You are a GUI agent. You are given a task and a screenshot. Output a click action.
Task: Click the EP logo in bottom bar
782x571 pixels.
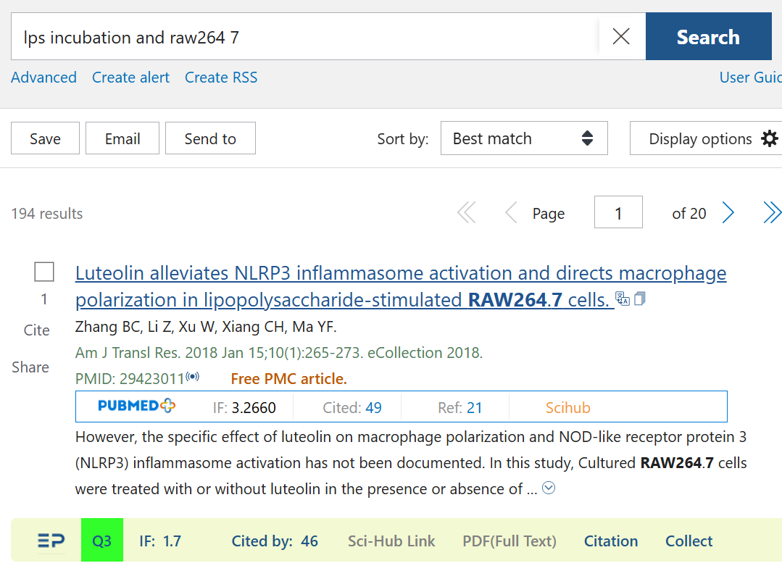point(51,541)
